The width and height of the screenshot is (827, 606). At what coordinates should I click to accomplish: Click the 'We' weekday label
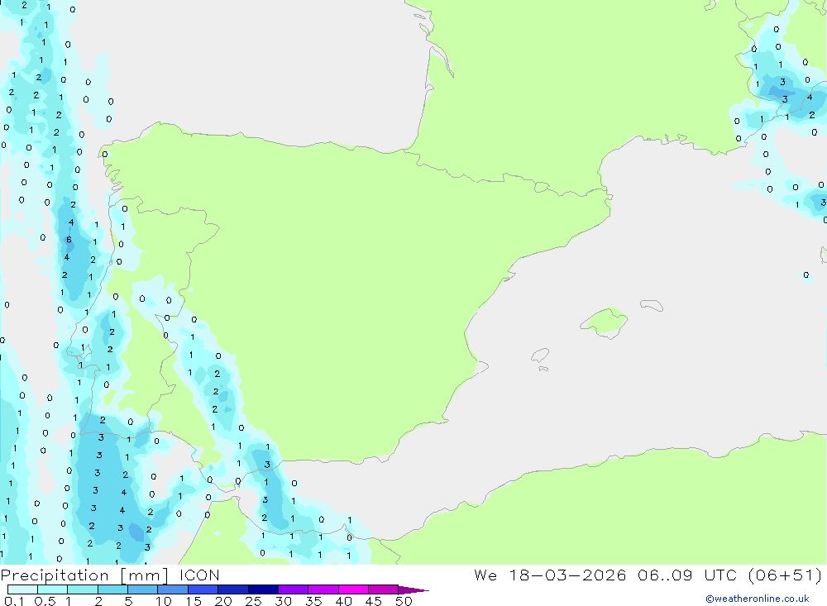click(485, 575)
